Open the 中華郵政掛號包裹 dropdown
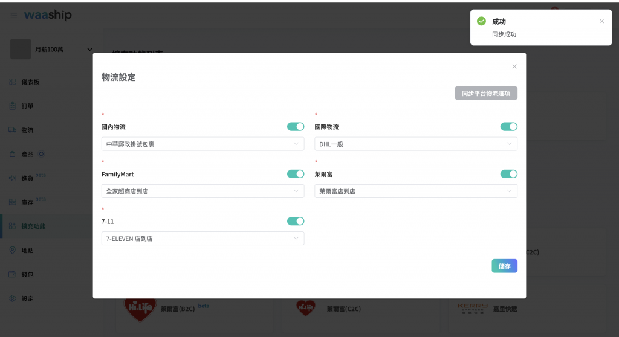This screenshot has width=619, height=337. (x=203, y=144)
